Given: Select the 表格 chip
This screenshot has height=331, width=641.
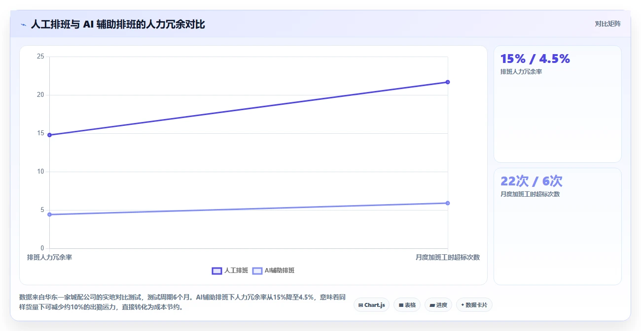Looking at the screenshot, I should tap(407, 305).
